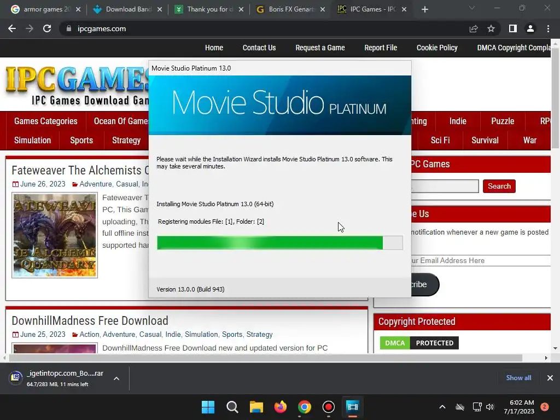Bookmark this page with the star icon
Image resolution: width=560 pixels, height=420 pixels.
pyautogui.click(x=491, y=28)
